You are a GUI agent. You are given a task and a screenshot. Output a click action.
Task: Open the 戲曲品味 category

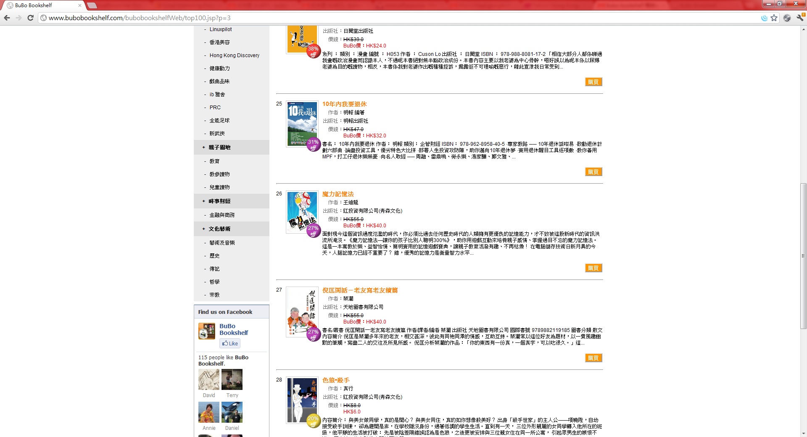tap(219, 82)
